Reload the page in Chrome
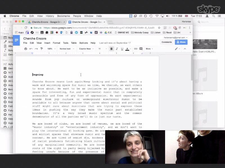Image resolution: width=225 pixels, height=168 pixels. [x=26, y=28]
